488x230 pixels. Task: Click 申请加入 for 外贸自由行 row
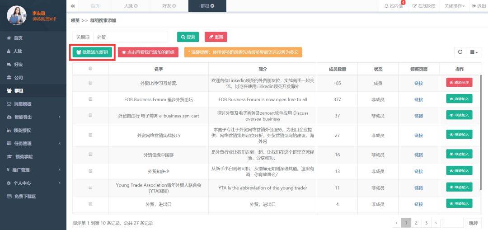(x=459, y=115)
